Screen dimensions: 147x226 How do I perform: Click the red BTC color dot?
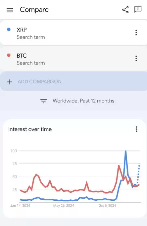pos(9,55)
